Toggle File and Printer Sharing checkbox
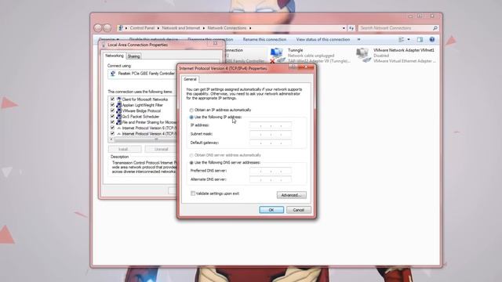This screenshot has height=282, width=502. tap(112, 122)
